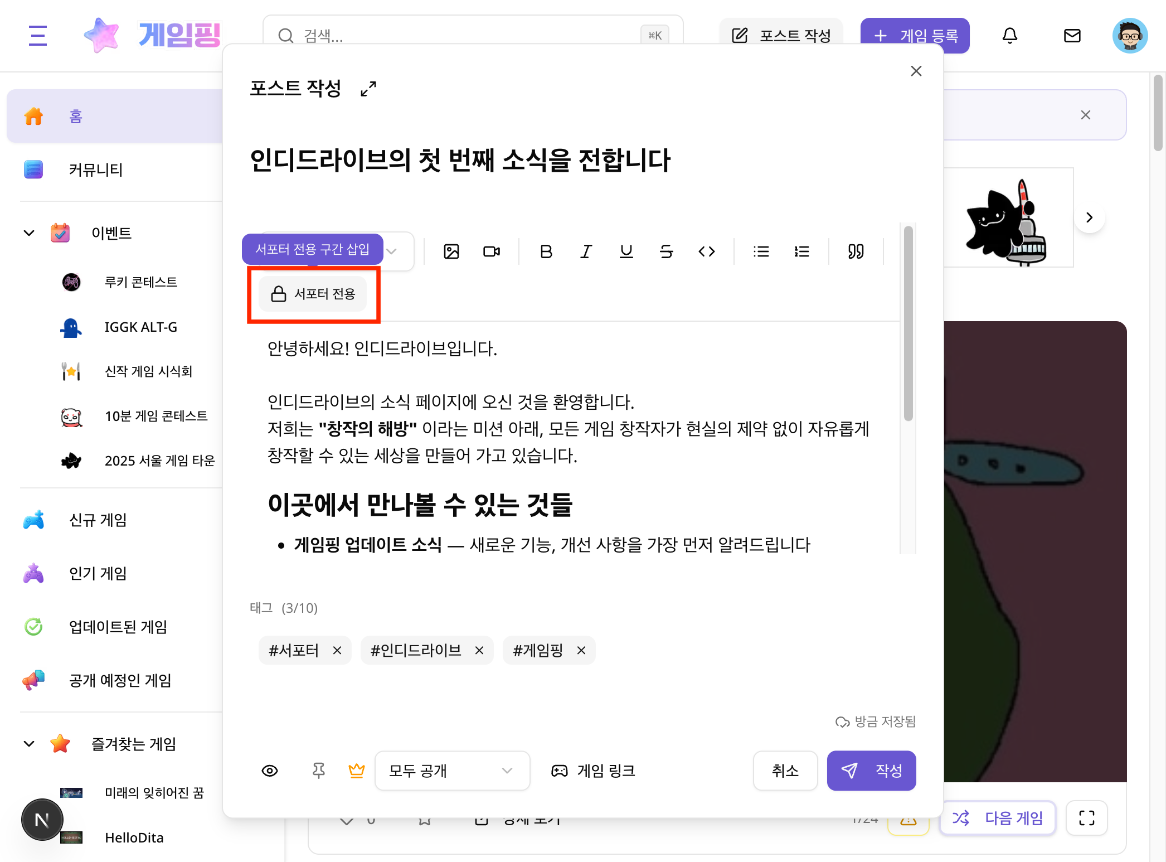The image size is (1166, 862).
Task: Open the messages inbox icon
Action: point(1071,36)
